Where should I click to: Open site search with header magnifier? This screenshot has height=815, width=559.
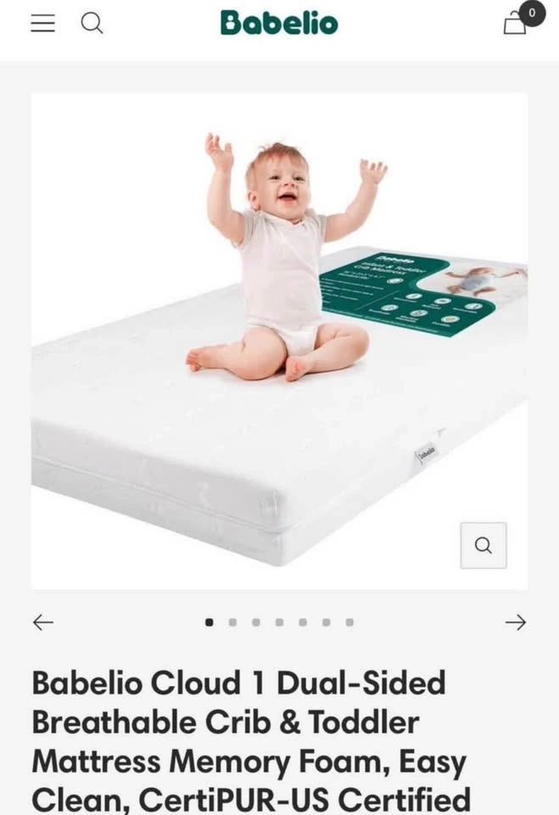pos(92,24)
